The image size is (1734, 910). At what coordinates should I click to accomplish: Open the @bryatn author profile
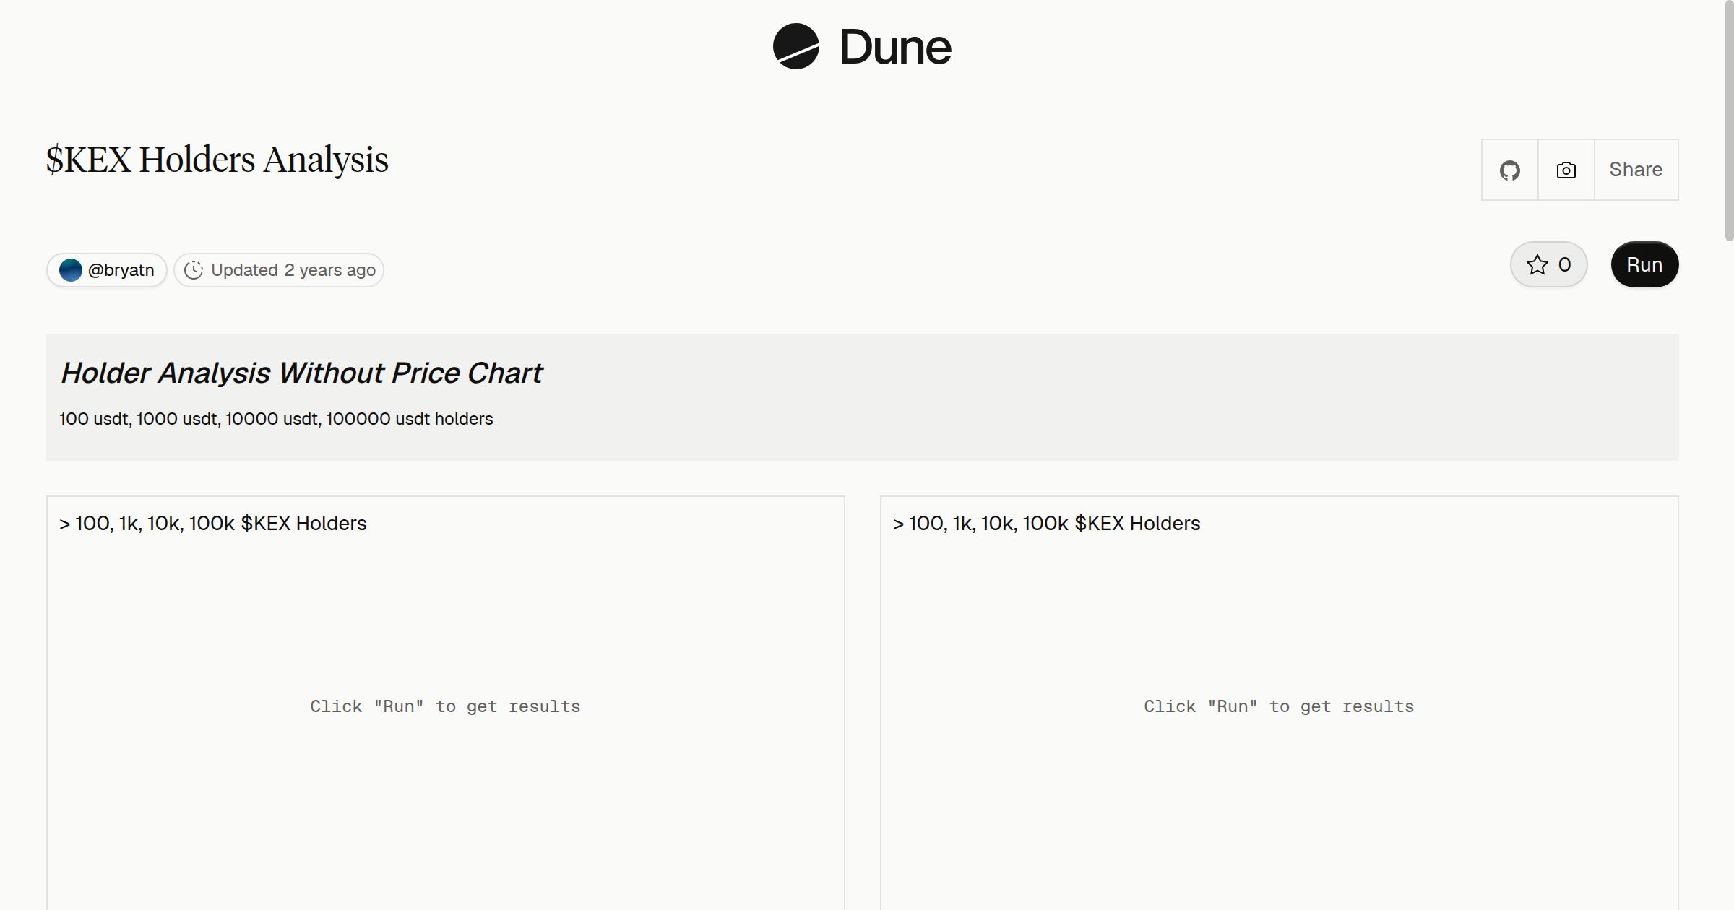(107, 270)
